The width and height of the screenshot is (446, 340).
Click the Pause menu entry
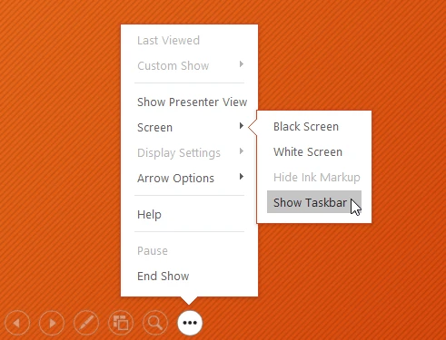[153, 251]
